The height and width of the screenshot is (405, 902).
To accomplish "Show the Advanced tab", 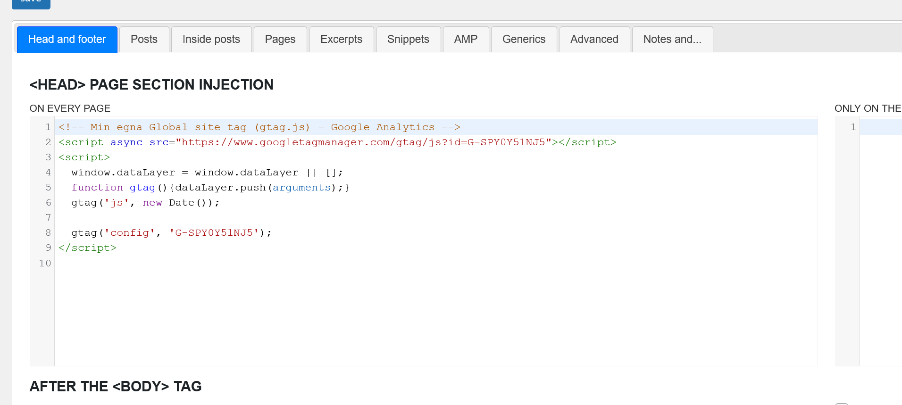I will point(594,39).
